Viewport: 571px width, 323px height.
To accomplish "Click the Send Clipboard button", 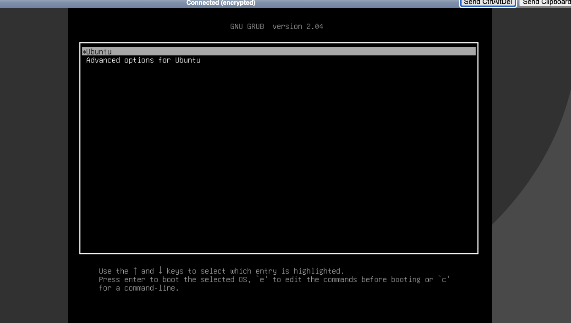I will tap(546, 3).
